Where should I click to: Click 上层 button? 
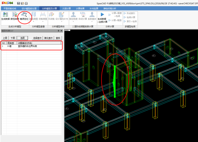(5, 38)
